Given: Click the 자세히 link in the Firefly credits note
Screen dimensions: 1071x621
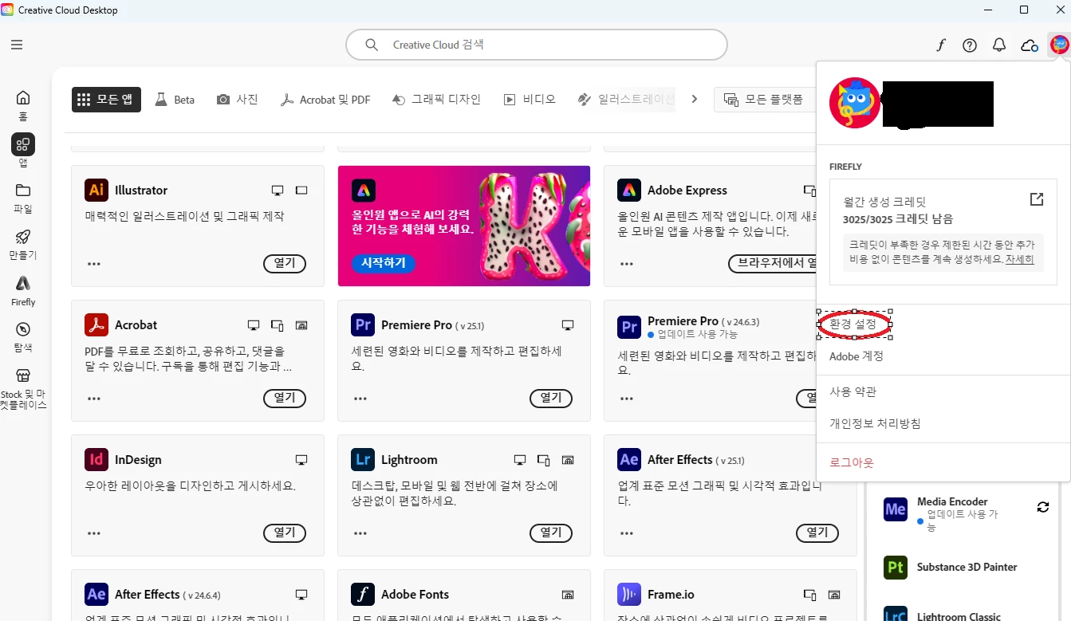Looking at the screenshot, I should [1019, 260].
